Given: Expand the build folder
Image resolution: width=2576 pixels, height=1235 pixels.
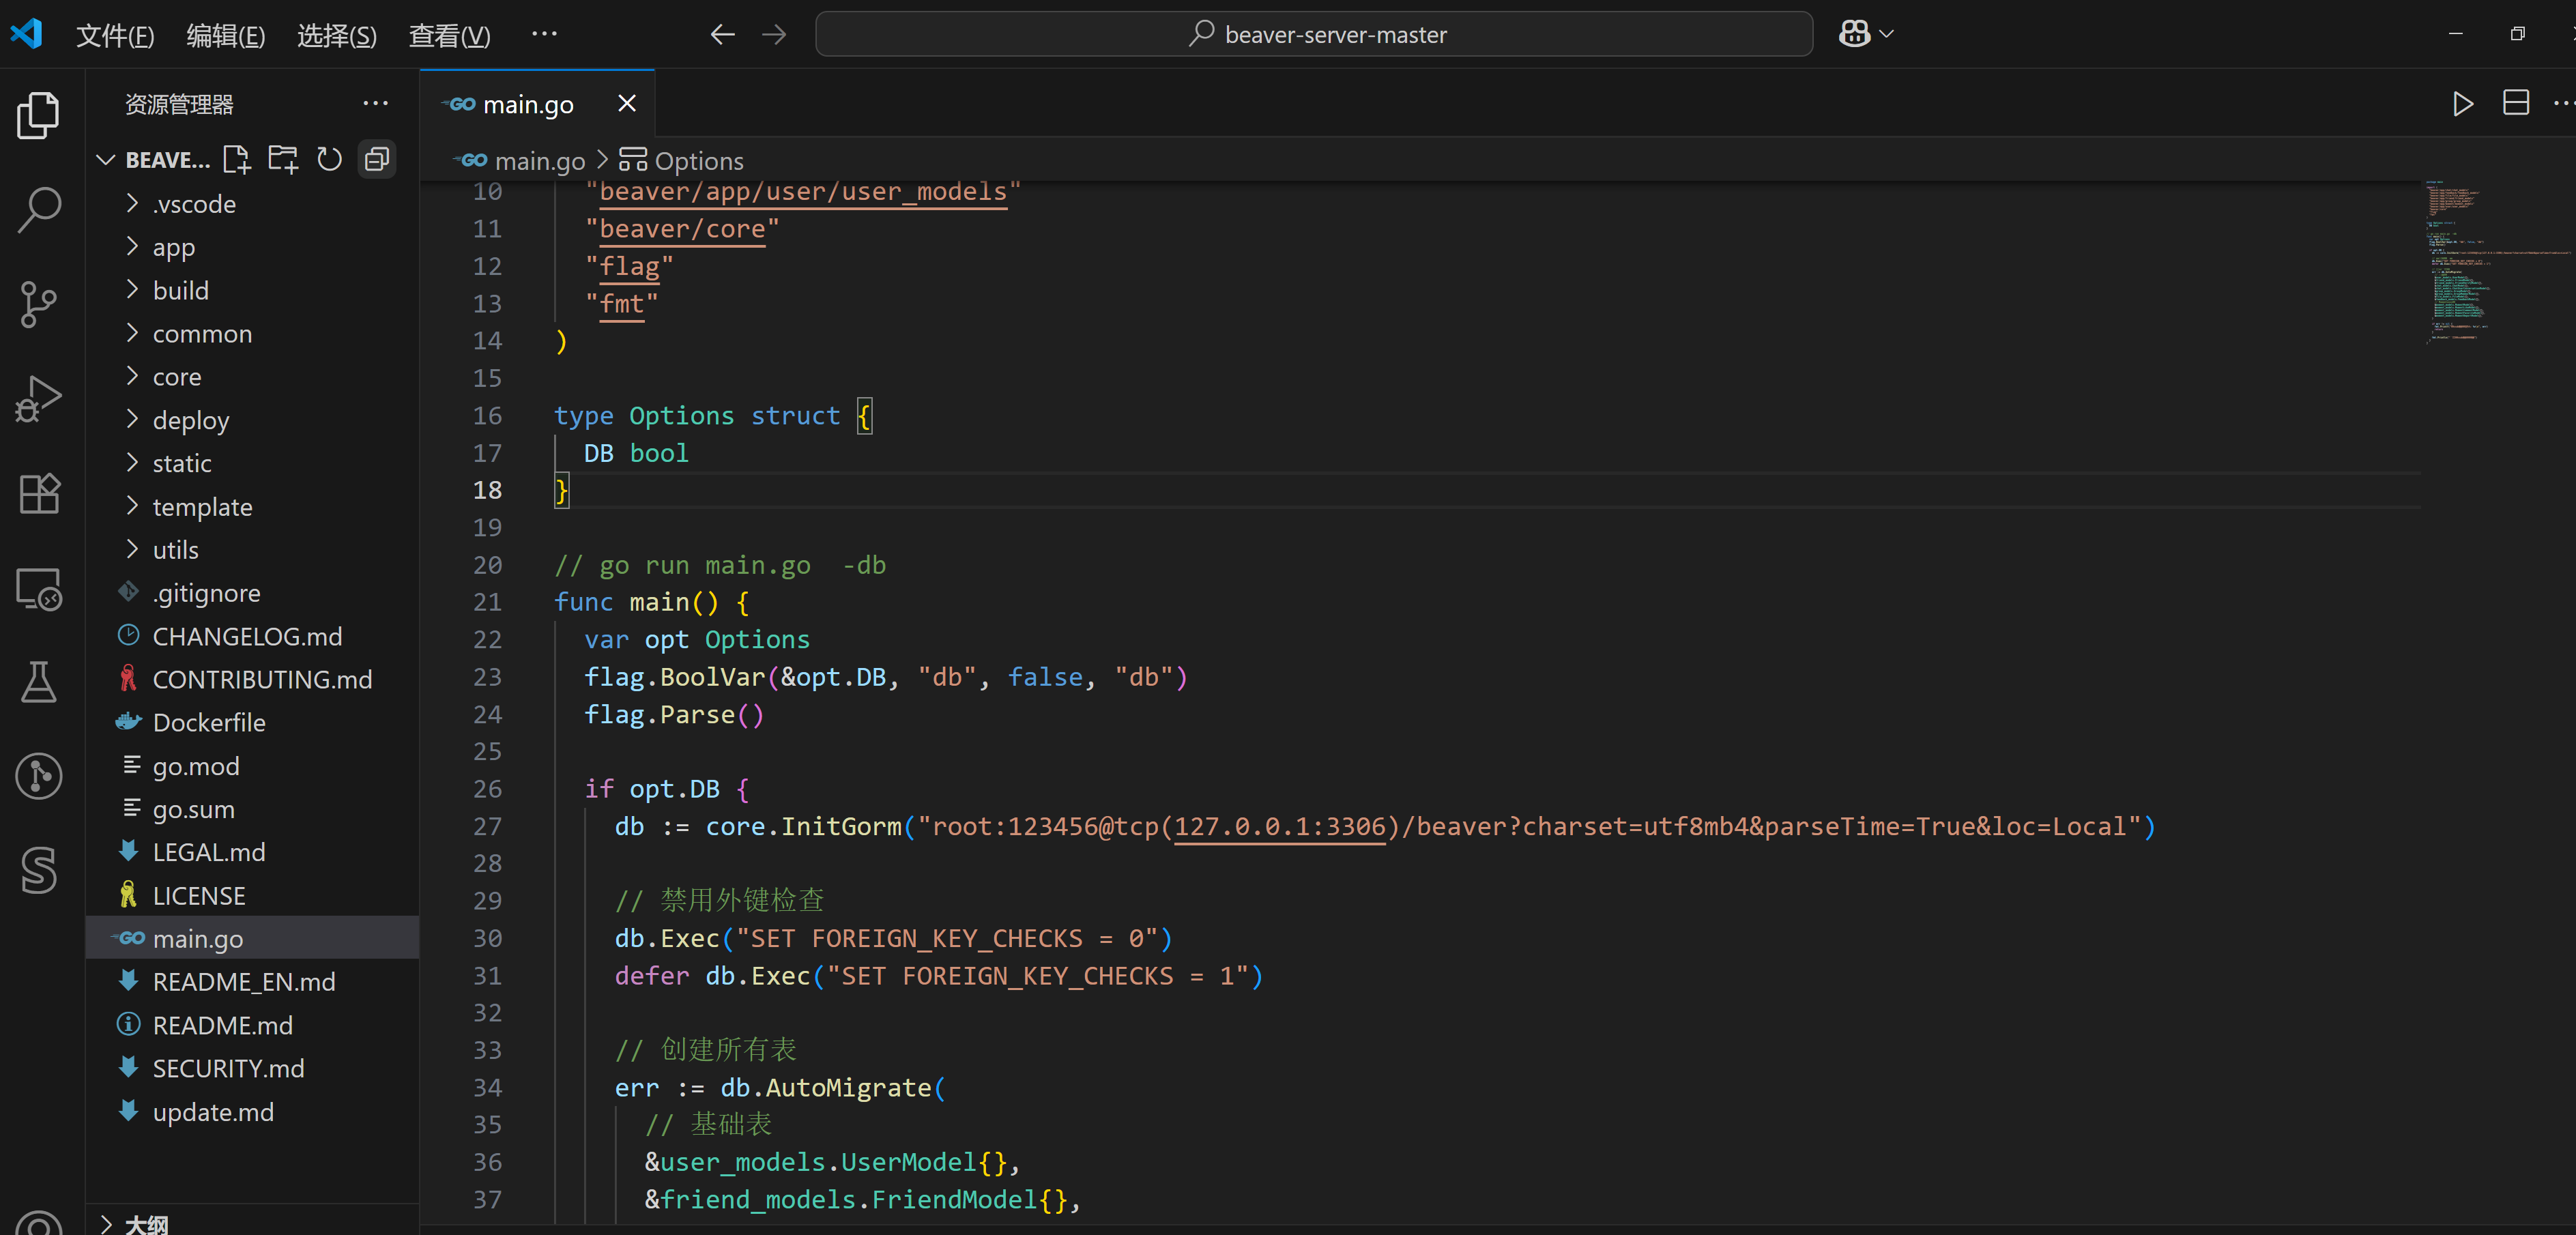Looking at the screenshot, I should point(252,290).
